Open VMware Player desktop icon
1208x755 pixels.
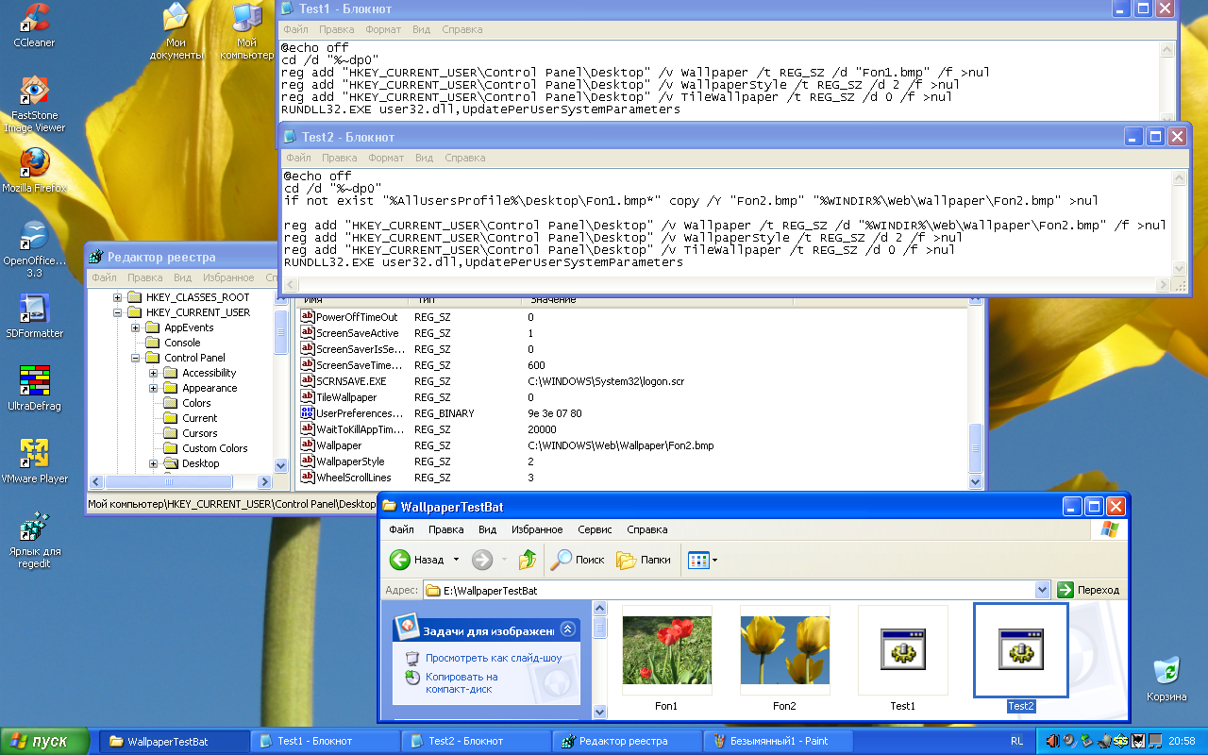tap(34, 454)
